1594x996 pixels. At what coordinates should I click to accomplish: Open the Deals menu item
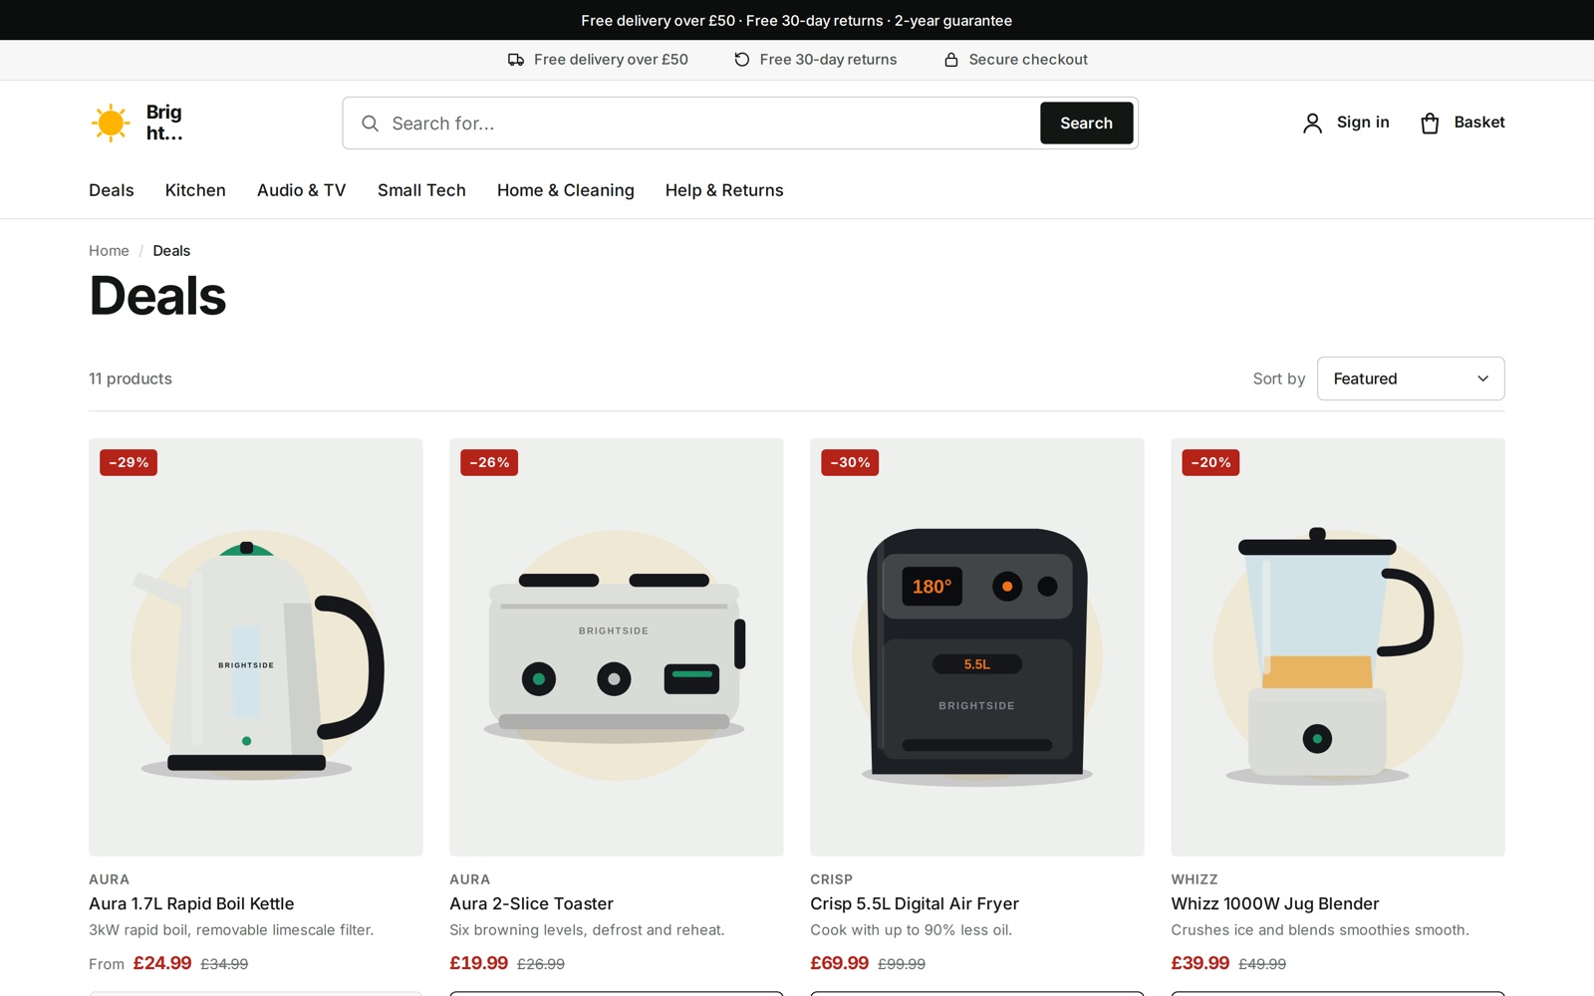pos(112,190)
